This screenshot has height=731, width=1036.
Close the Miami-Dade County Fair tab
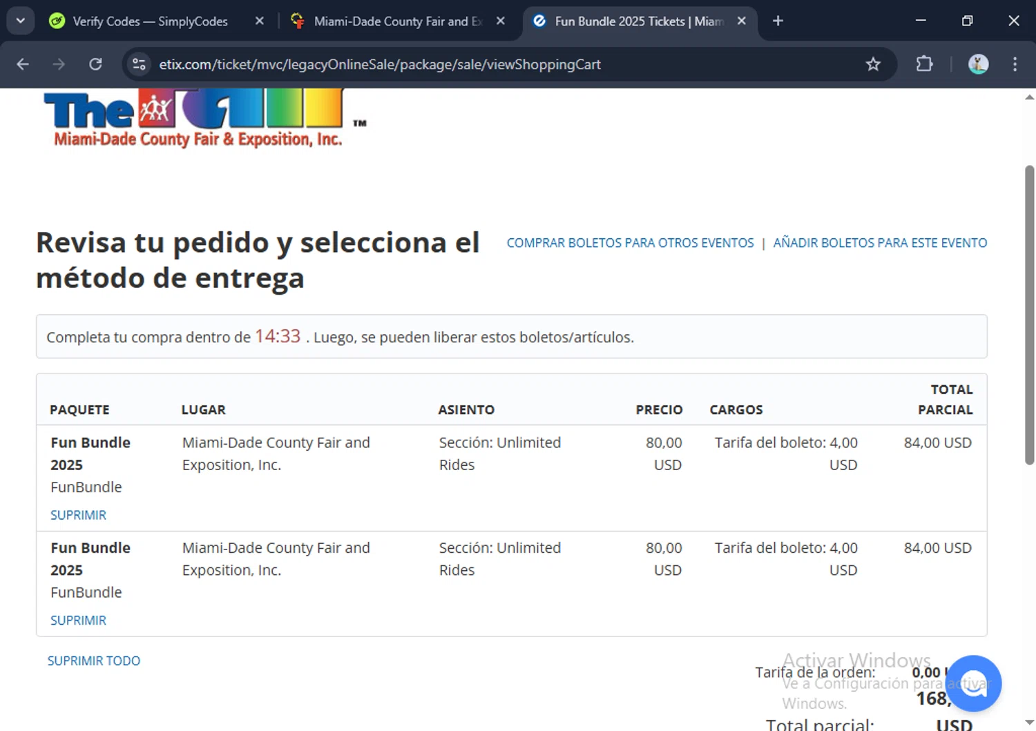pos(501,21)
